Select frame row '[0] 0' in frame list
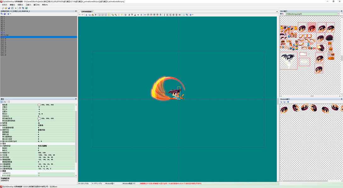The height and width of the screenshot is (188, 343). point(38,17)
